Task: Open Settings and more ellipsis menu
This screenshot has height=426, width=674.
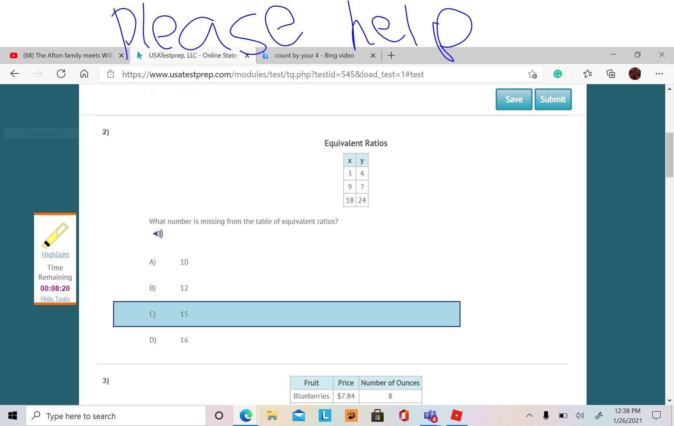Action: [x=659, y=74]
